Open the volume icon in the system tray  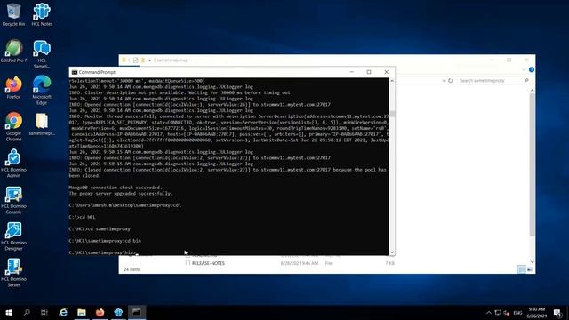pos(507,313)
